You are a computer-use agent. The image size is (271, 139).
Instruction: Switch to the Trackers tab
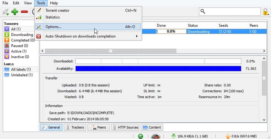click(75, 127)
